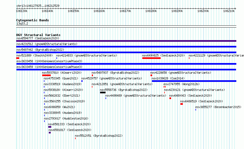The width and height of the screenshot is (244, 149).
Task: Open nsv5558736 (ByrskaBishop2022) label
Action: click(x=124, y=90)
